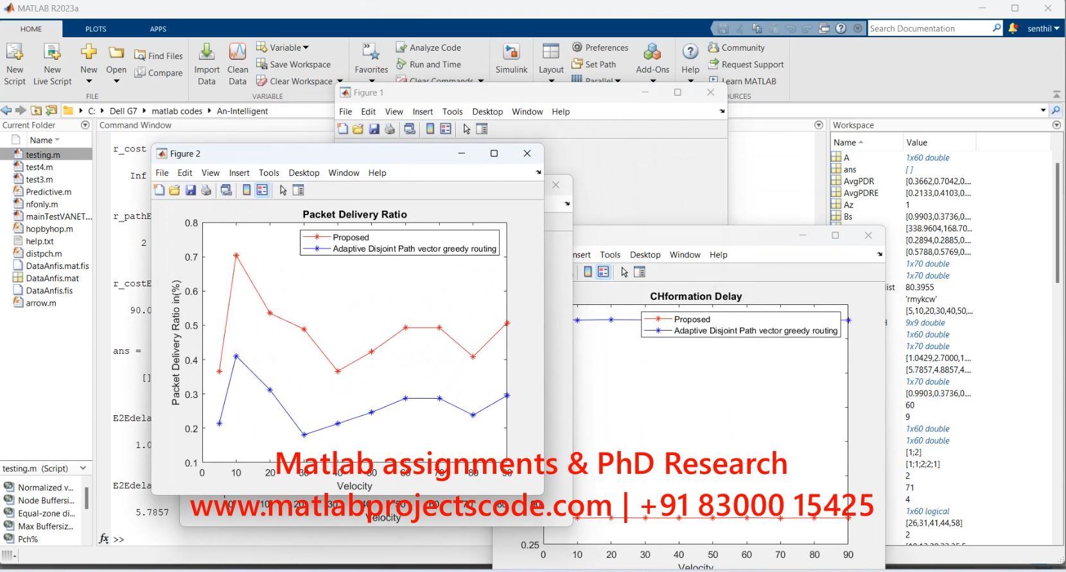Click the up-one-level folder icon
This screenshot has width=1066, height=572.
coord(37,110)
